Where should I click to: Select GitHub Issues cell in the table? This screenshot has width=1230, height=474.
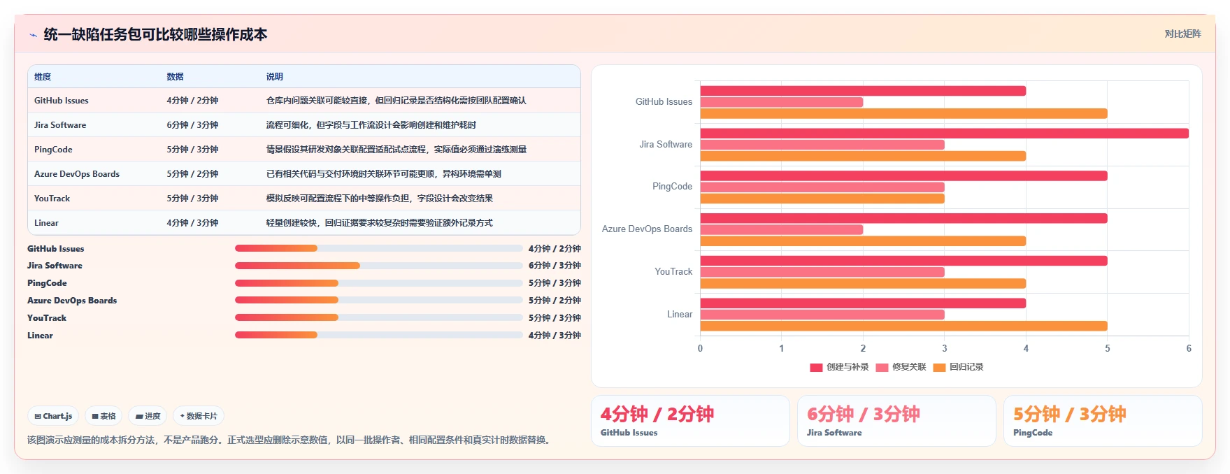[x=62, y=101]
